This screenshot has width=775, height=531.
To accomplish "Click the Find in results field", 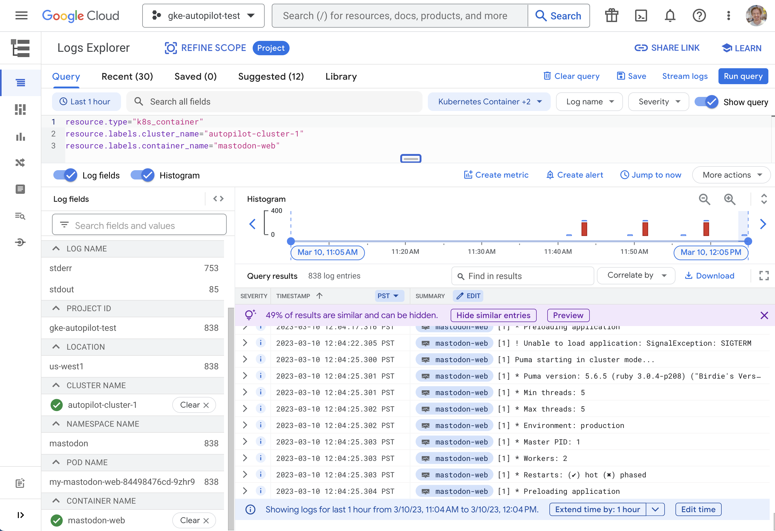I will 523,276.
